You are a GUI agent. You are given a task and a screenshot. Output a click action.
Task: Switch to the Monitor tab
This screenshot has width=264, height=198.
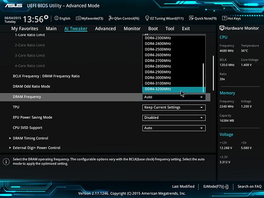click(132, 29)
